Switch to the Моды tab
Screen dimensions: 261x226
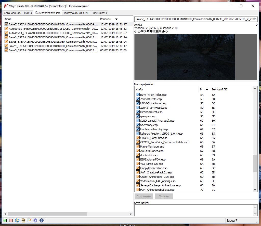[x=28, y=13]
